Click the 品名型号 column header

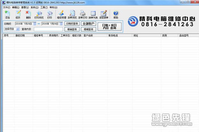[188, 35]
